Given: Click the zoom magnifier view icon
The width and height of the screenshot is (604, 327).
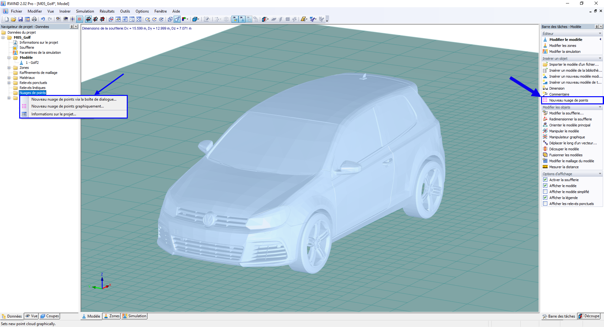Looking at the screenshot, I should coord(132,19).
